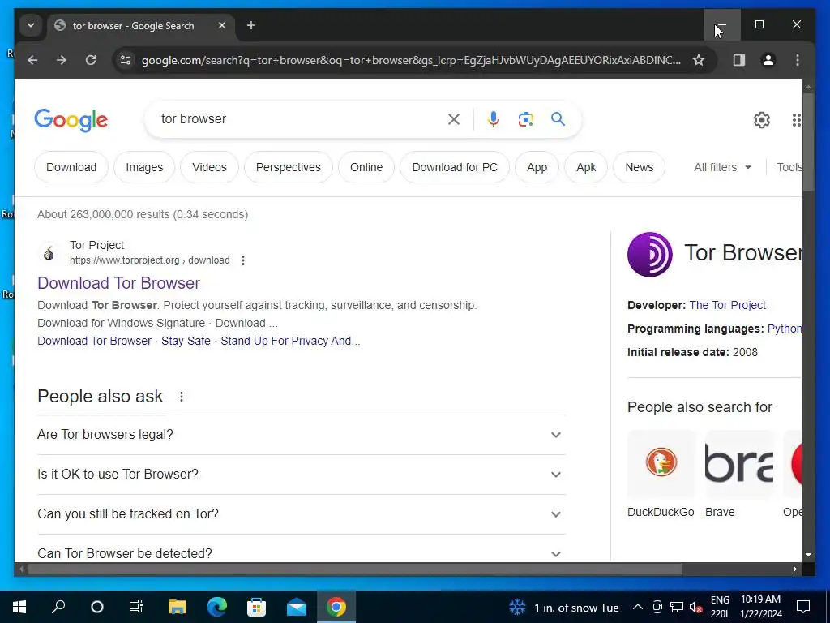Switch to Videos results
Viewport: 830px width, 623px height.
(x=210, y=167)
